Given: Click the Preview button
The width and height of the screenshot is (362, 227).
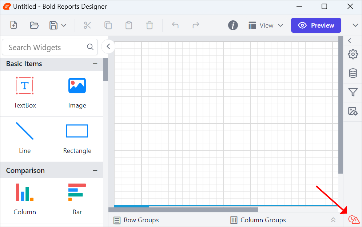Looking at the screenshot, I should 316,25.
